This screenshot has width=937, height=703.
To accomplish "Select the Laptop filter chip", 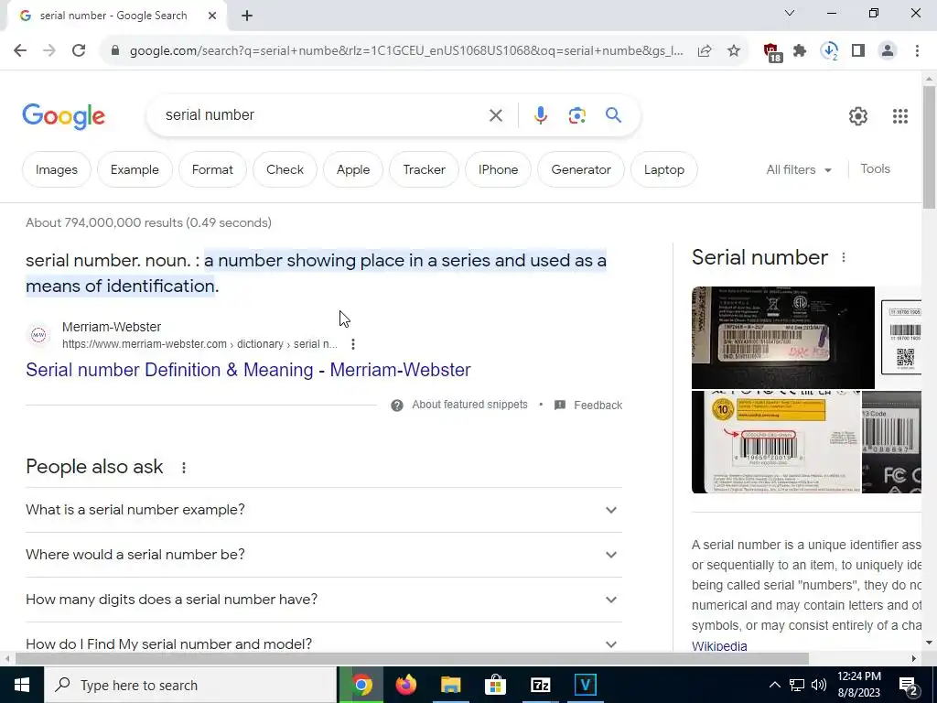I will (664, 169).
